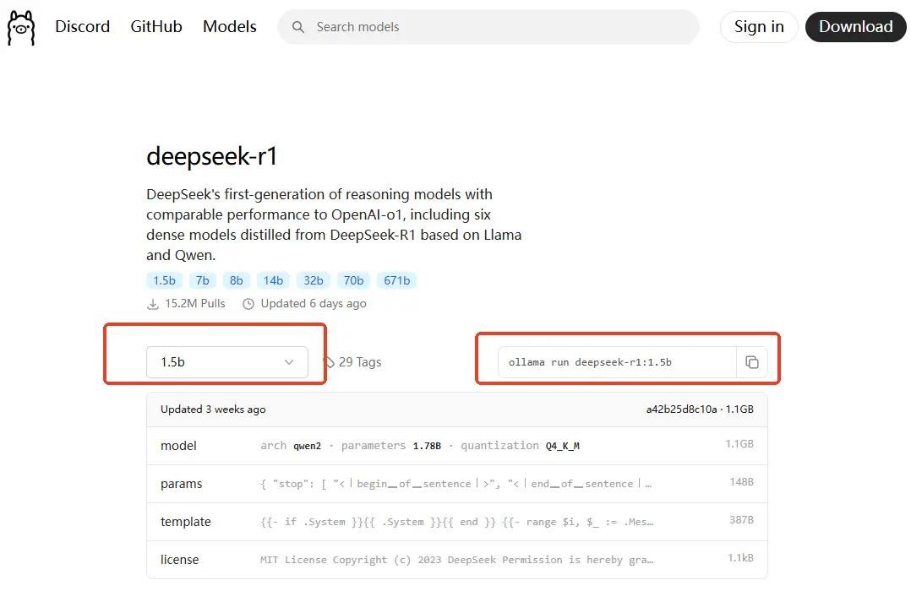Select the 32b size tag
This screenshot has width=911, height=602.
click(314, 280)
